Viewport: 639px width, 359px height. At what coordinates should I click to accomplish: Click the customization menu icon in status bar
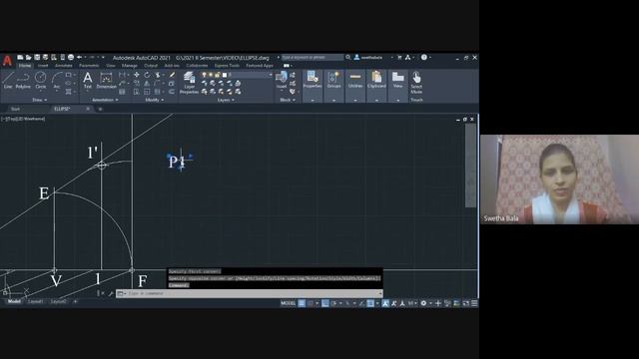tap(474, 303)
